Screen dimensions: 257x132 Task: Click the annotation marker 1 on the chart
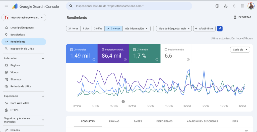point(123,102)
